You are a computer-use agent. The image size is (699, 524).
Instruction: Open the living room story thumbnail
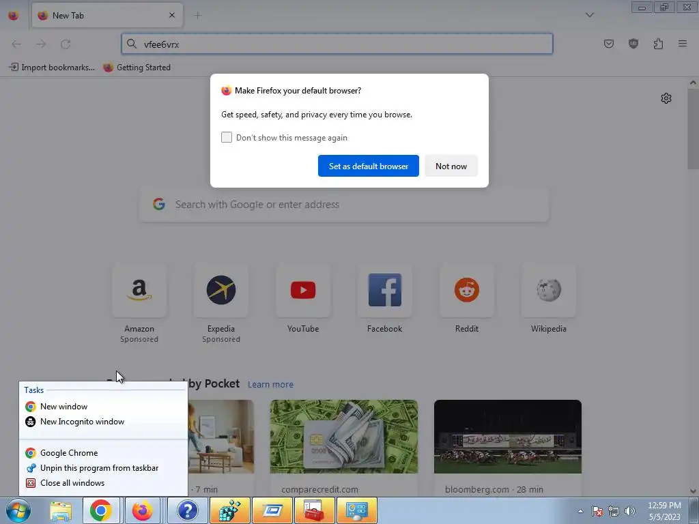(x=221, y=437)
